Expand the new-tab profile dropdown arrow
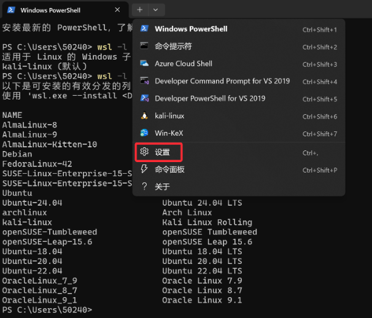 coord(156,10)
